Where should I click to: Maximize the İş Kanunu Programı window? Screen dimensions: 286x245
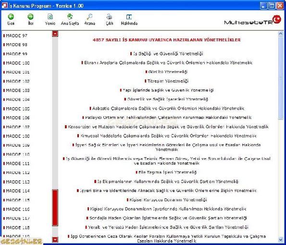272,6
